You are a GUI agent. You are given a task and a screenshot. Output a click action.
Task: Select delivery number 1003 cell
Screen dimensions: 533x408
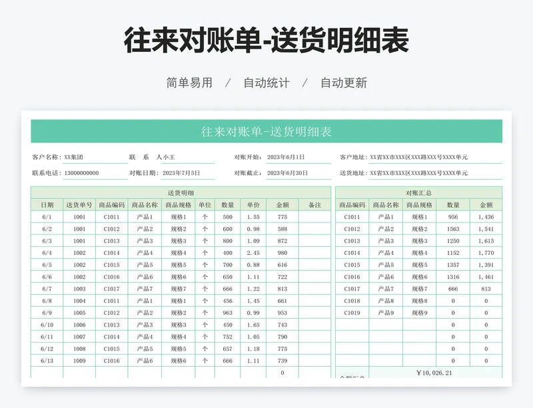79,289
